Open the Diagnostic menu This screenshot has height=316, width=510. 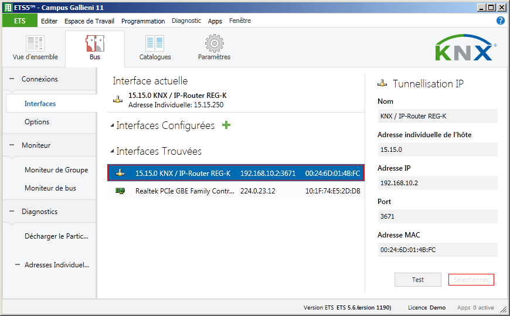point(186,21)
